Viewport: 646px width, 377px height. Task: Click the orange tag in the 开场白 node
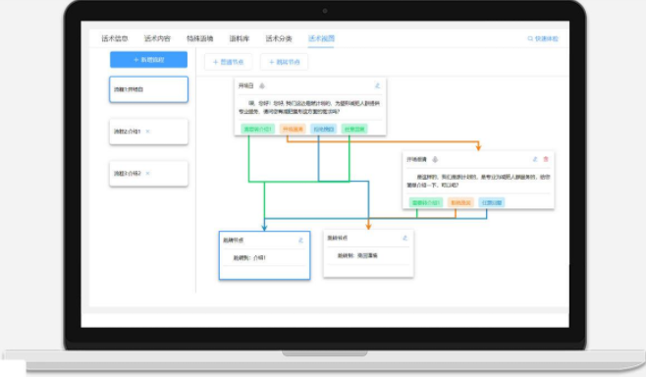(x=293, y=129)
